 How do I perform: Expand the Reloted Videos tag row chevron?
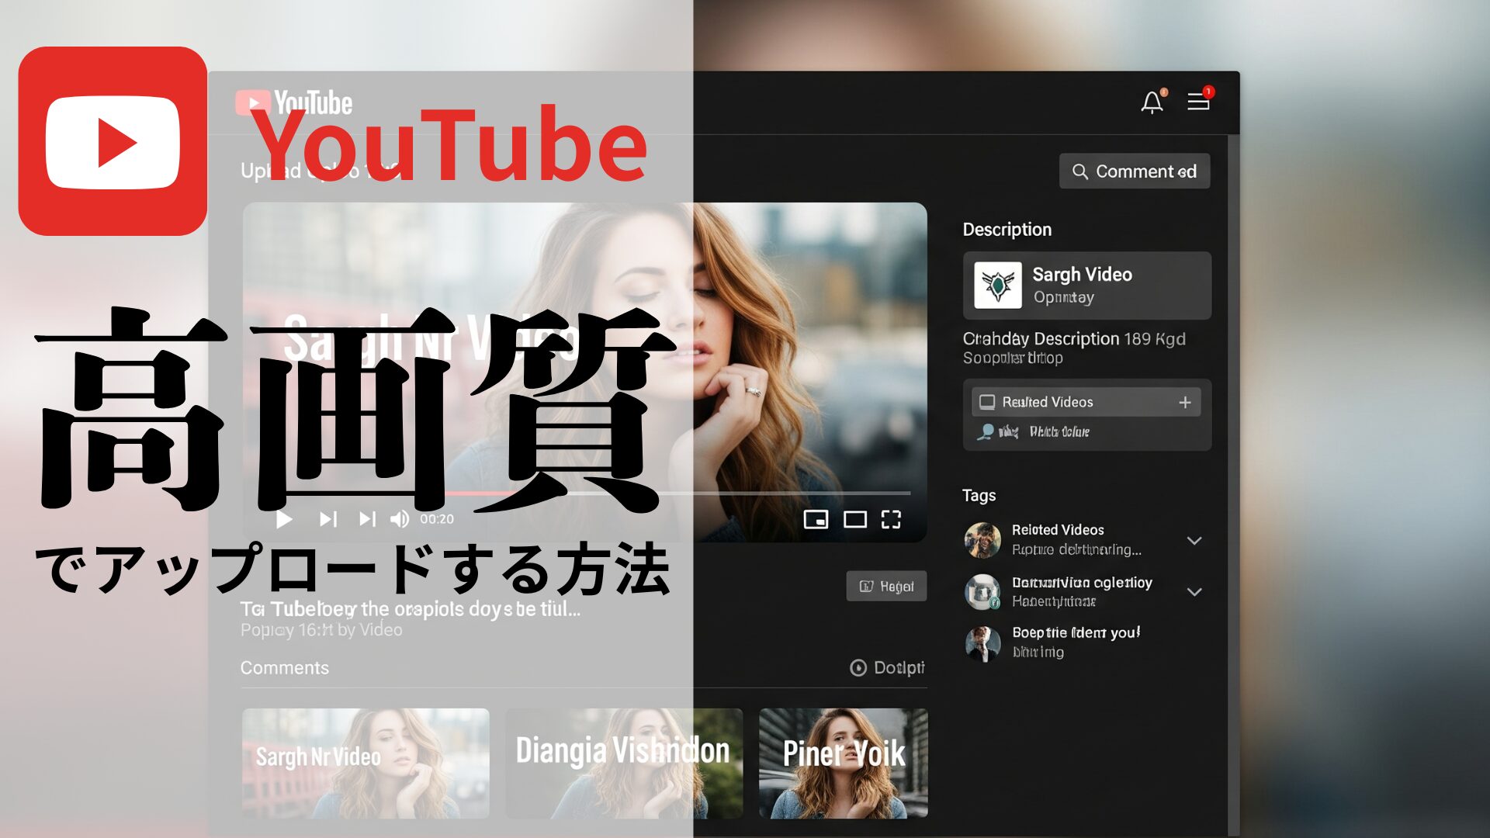(1194, 540)
